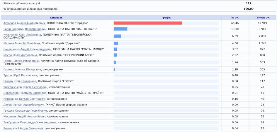Open candidate link Рибін Валентин Володимирович
277x132 pixels.
[x=25, y=29]
